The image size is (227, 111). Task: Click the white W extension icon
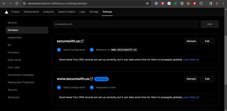pos(169,3)
